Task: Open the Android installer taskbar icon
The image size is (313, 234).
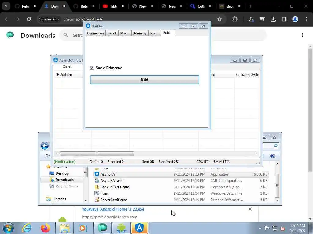Action: click(121, 228)
